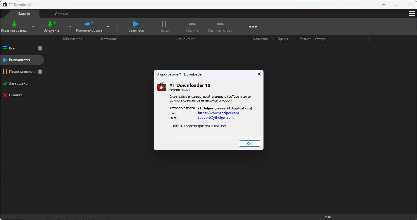Click the YT Downloader title bar icon
Viewport: 417px width, 220px height.
pos(5,4)
